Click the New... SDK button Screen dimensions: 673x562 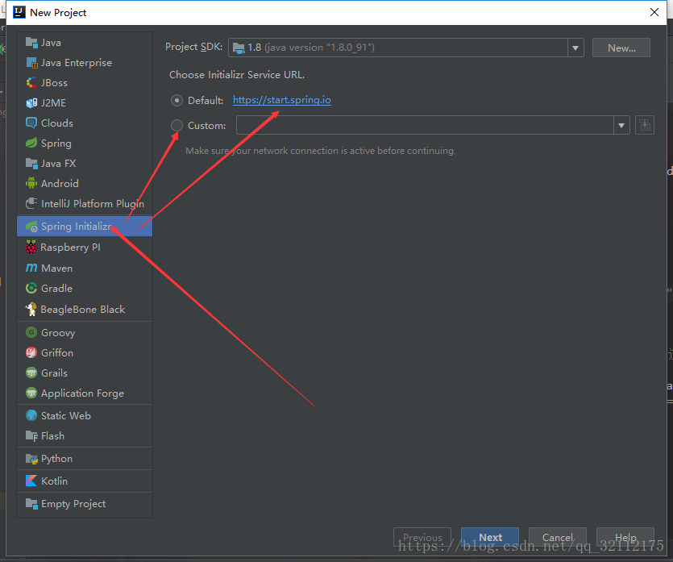[621, 48]
